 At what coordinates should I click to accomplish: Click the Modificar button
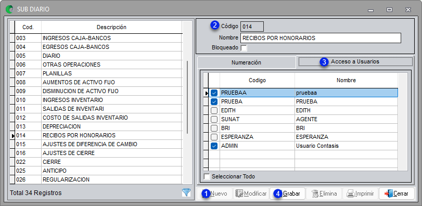point(251,194)
